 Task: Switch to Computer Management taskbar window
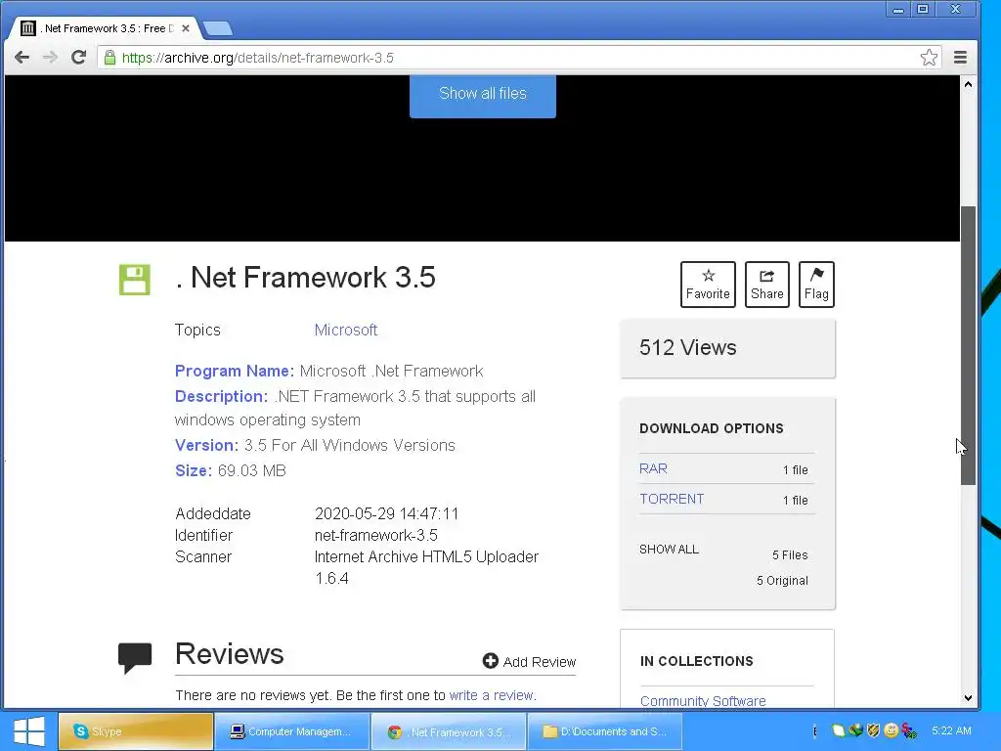click(x=292, y=731)
